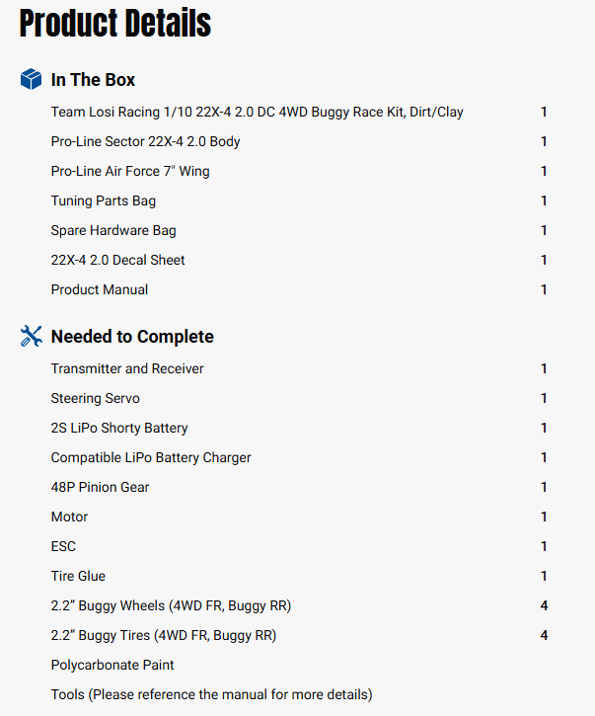Select the Pro-Line Air Force 7" Wing entry
595x716 pixels.
tap(130, 171)
